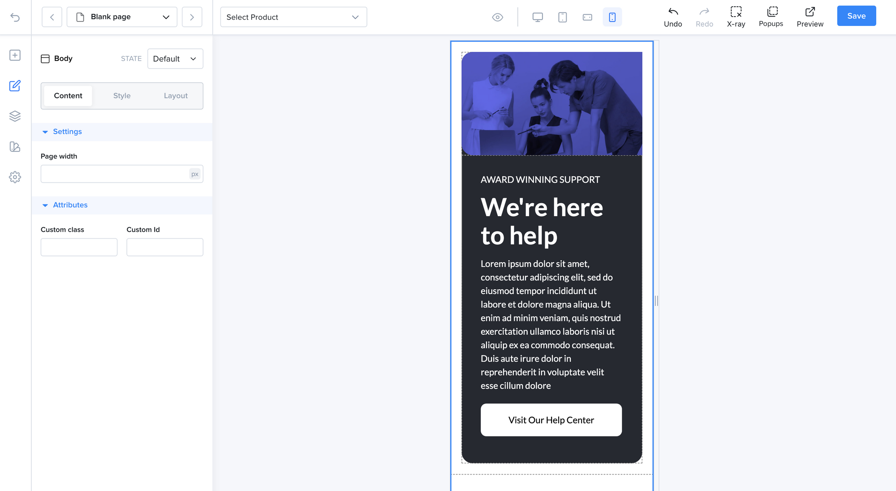Collapse the Settings section
Image resolution: width=896 pixels, height=491 pixels.
(122, 132)
